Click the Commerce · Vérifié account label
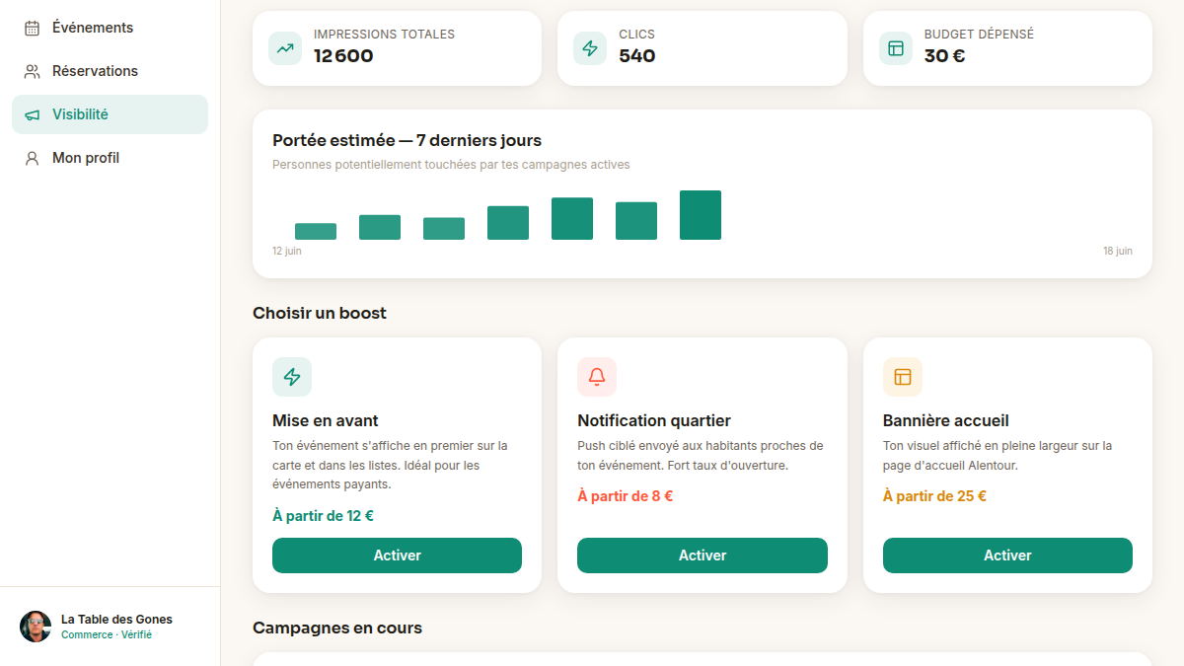Image resolution: width=1184 pixels, height=666 pixels. pyautogui.click(x=107, y=635)
